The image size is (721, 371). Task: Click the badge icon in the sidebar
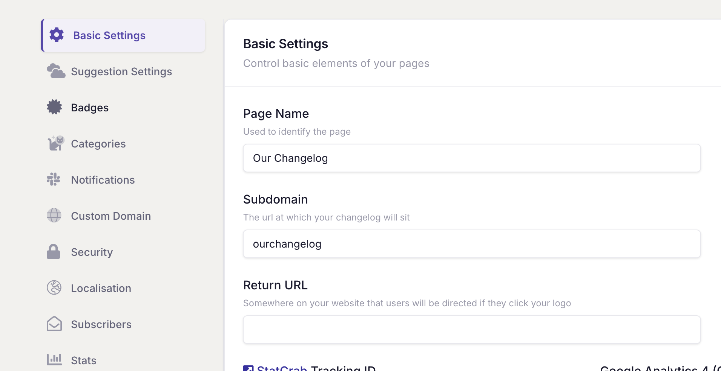tap(54, 107)
